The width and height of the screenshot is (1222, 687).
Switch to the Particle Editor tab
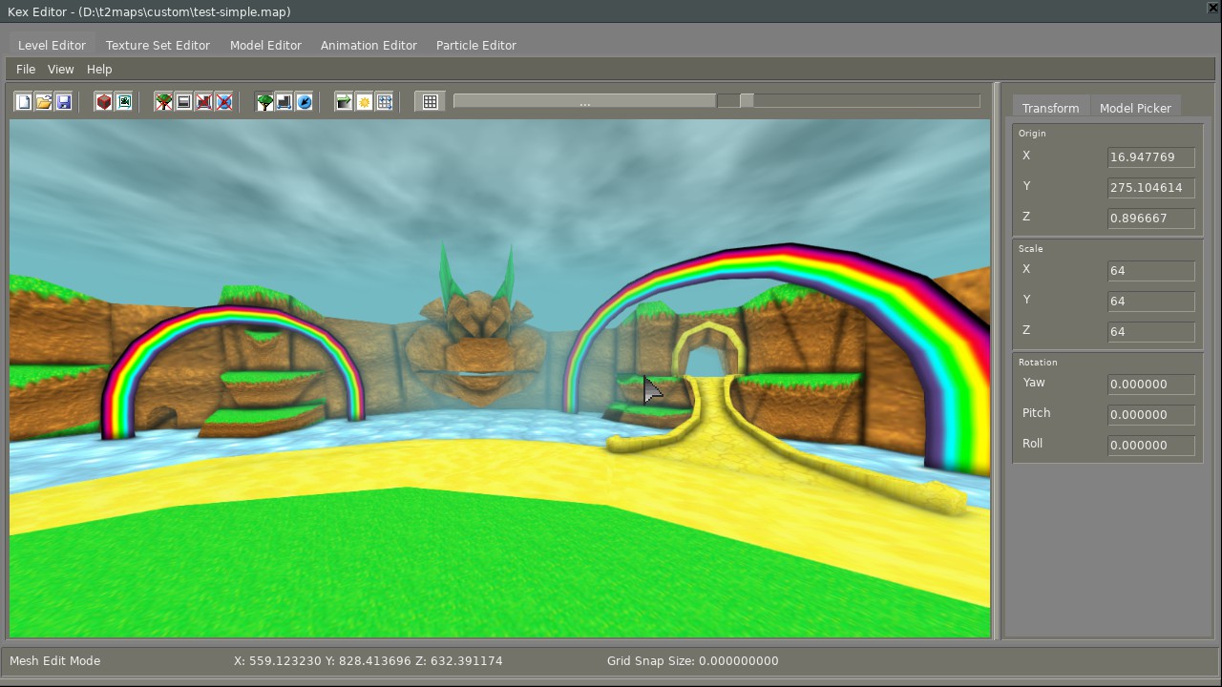(x=475, y=46)
